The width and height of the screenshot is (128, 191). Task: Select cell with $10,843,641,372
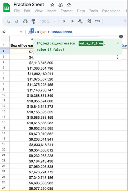[32, 106]
